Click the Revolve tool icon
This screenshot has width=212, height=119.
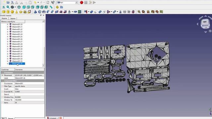point(40,12)
